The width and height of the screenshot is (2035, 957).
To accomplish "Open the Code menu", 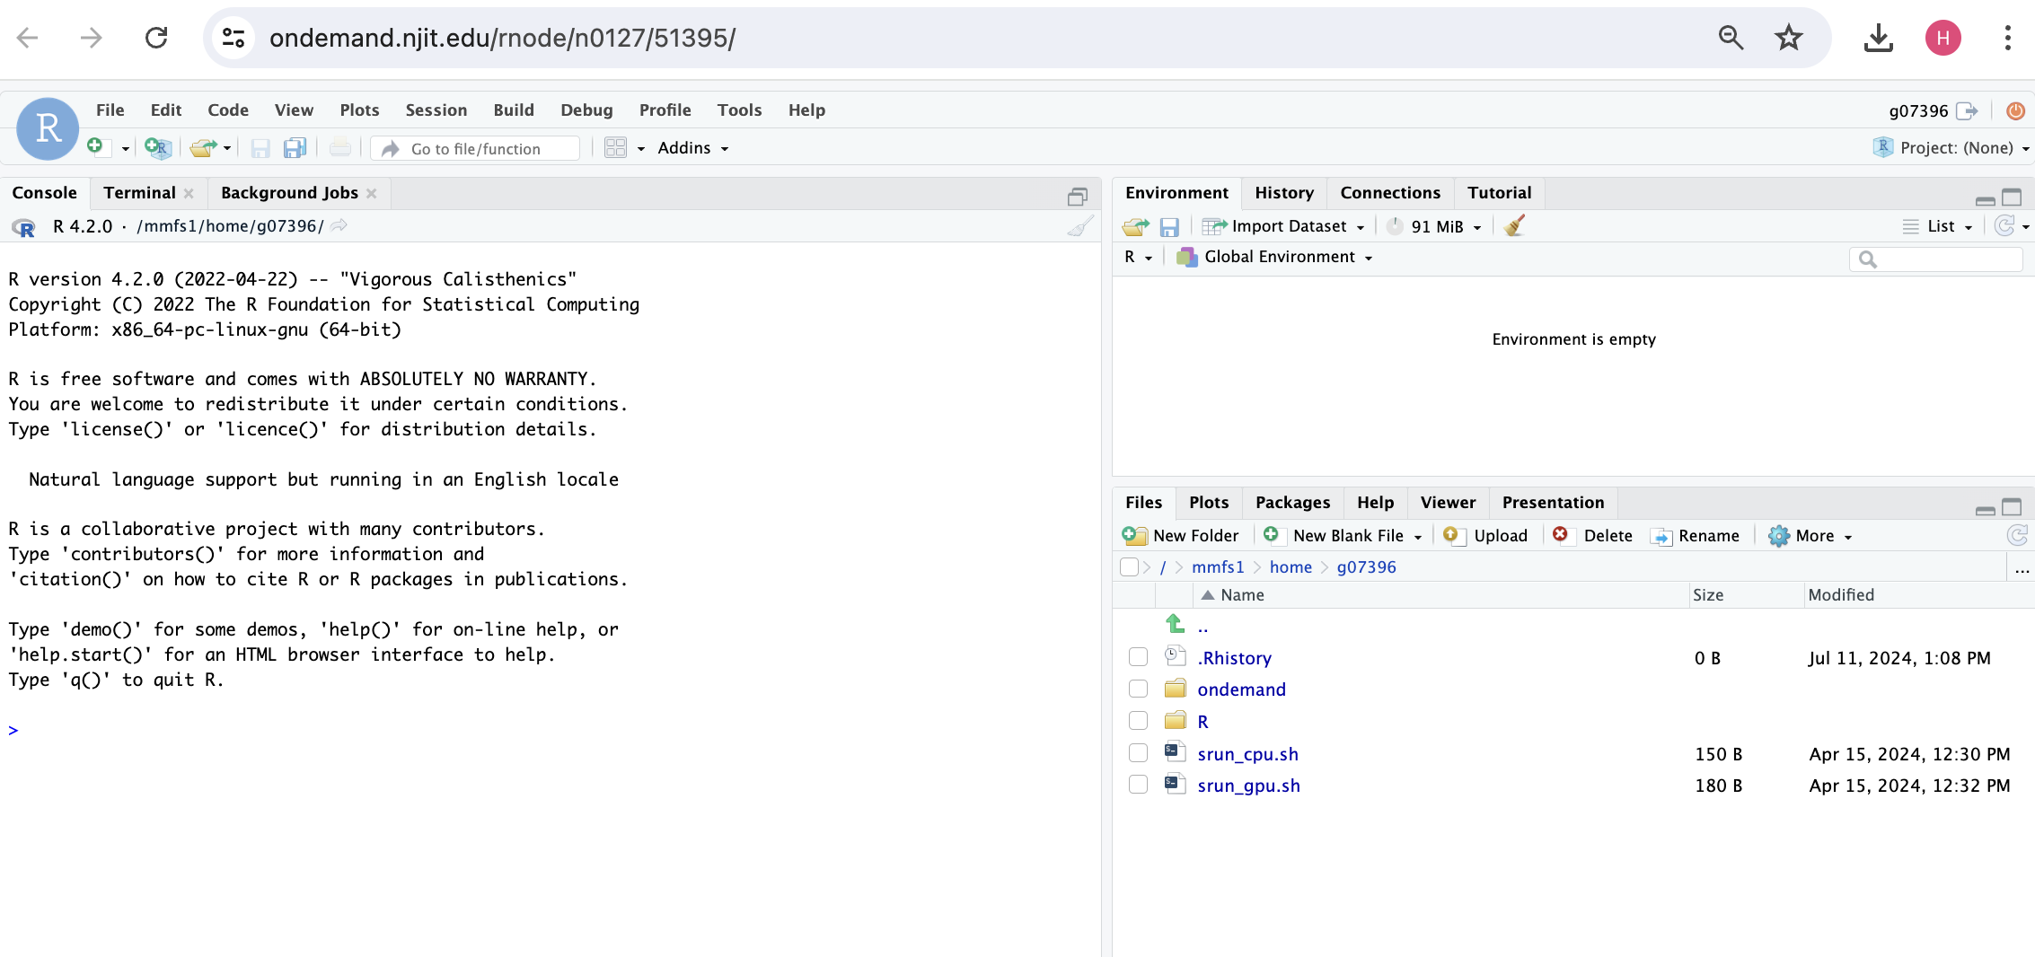I will pyautogui.click(x=228, y=110).
